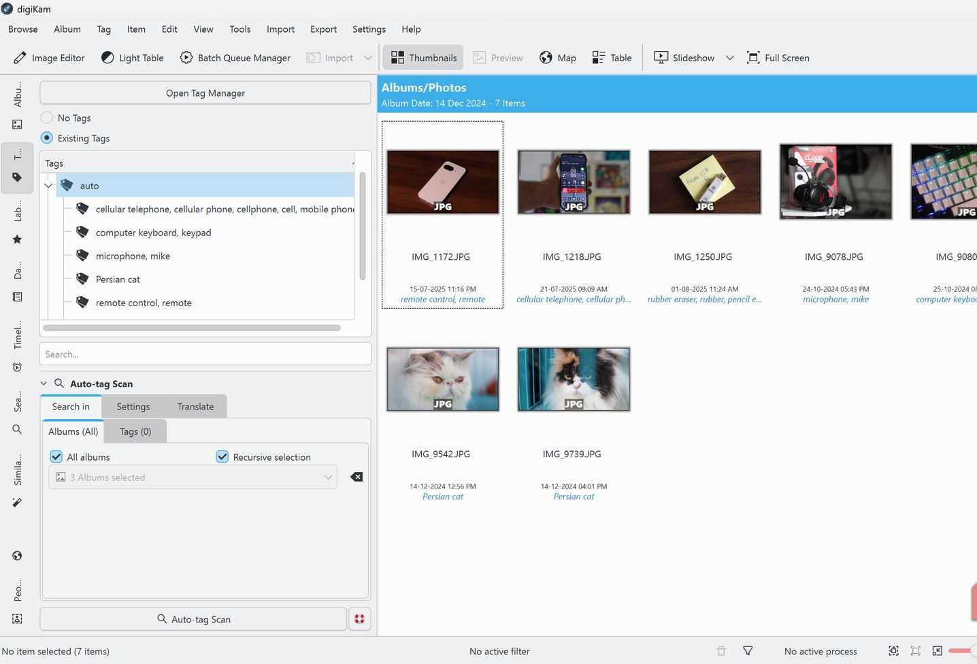The image size is (977, 664).
Task: Uncheck the All albums checkbox
Action: tap(56, 456)
